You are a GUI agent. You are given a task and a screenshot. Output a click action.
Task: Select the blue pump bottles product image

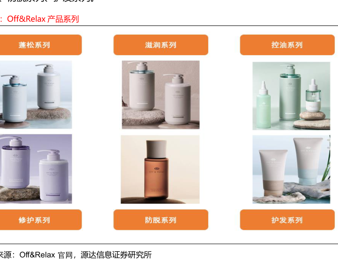pyautogui.click(x=36, y=95)
